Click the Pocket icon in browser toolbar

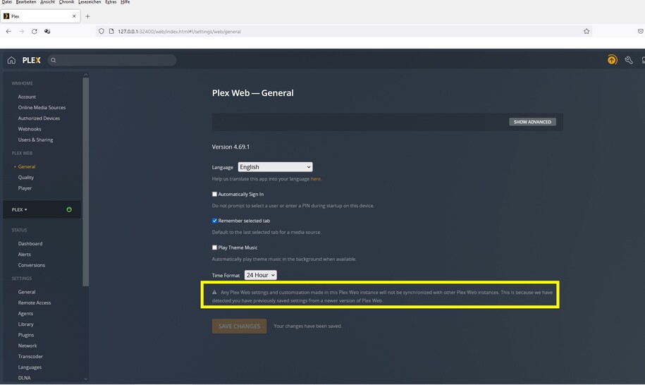tap(641, 31)
